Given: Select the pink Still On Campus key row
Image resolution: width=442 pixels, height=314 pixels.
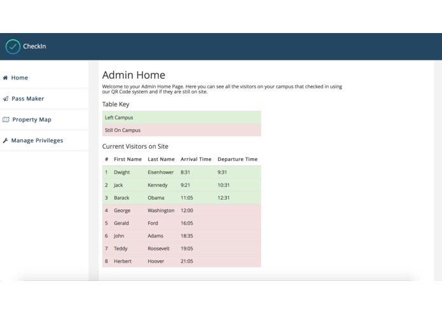Looking at the screenshot, I should [x=181, y=130].
